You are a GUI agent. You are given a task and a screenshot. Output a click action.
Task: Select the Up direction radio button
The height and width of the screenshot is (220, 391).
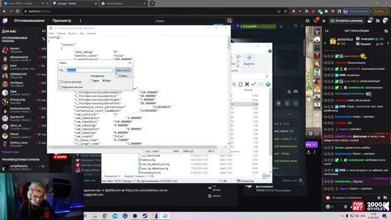pyautogui.click(x=91, y=81)
